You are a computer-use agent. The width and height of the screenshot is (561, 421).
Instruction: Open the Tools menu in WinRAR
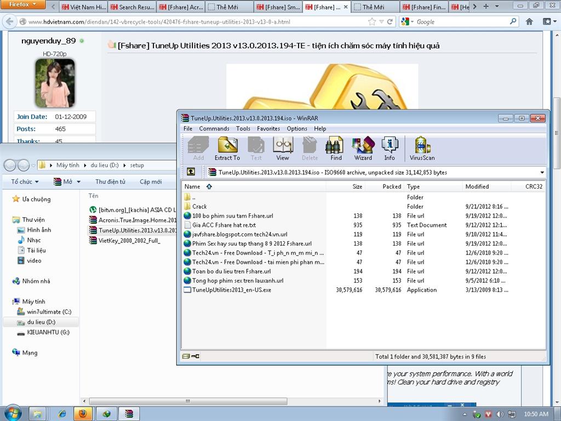tap(243, 128)
